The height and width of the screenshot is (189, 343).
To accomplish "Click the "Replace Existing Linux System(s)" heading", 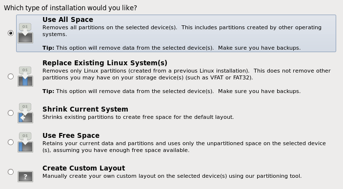I will point(105,63).
